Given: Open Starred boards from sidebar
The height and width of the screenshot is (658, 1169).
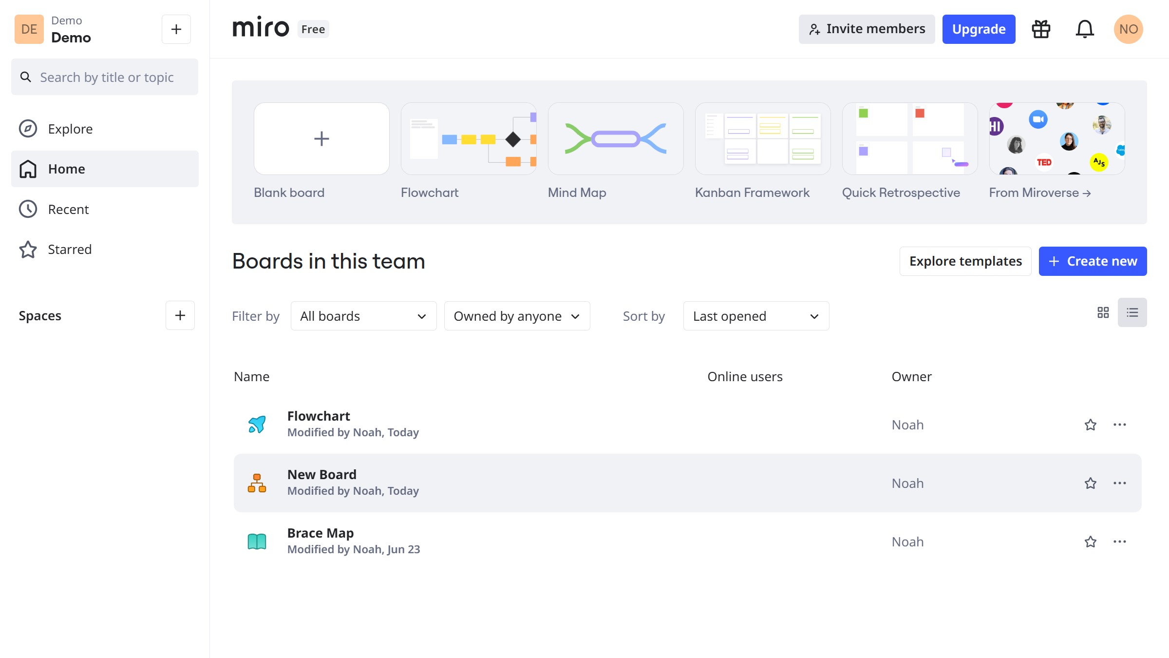Looking at the screenshot, I should (69, 249).
